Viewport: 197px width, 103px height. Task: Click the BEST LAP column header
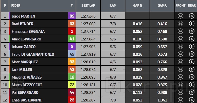(x=88, y=5)
